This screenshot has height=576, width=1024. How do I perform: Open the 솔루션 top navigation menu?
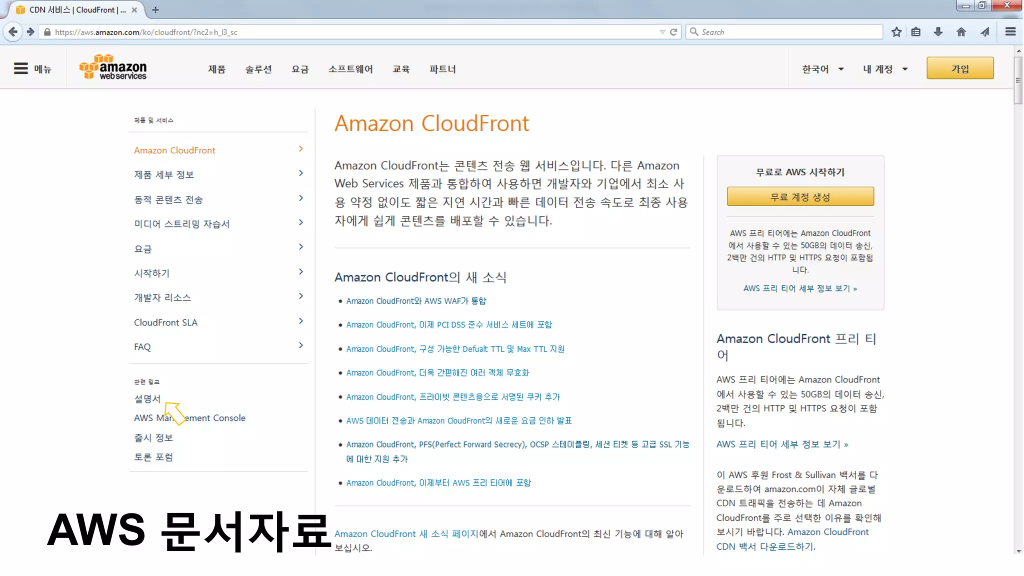click(x=258, y=69)
